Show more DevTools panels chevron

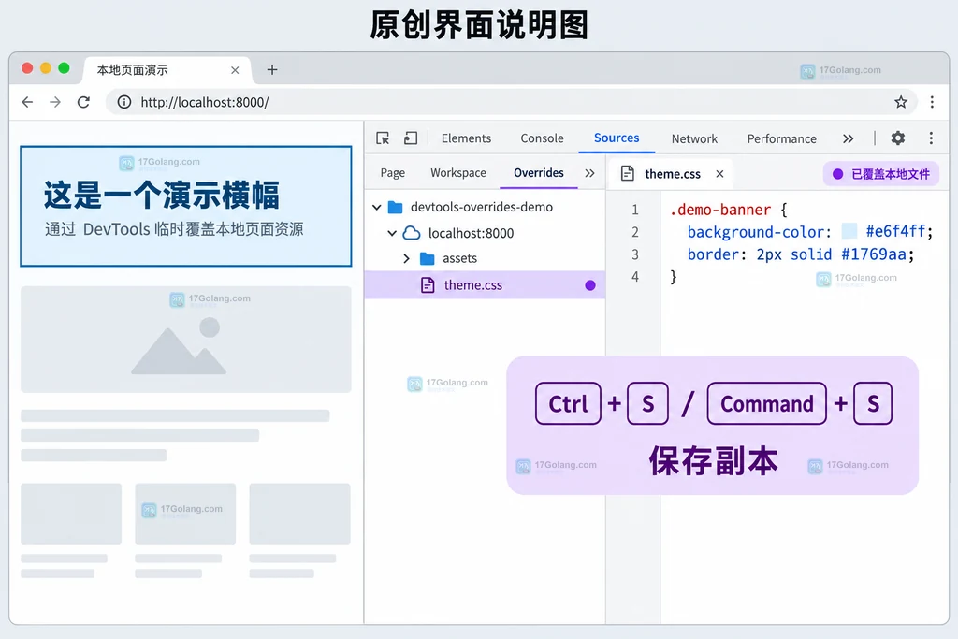(x=848, y=138)
